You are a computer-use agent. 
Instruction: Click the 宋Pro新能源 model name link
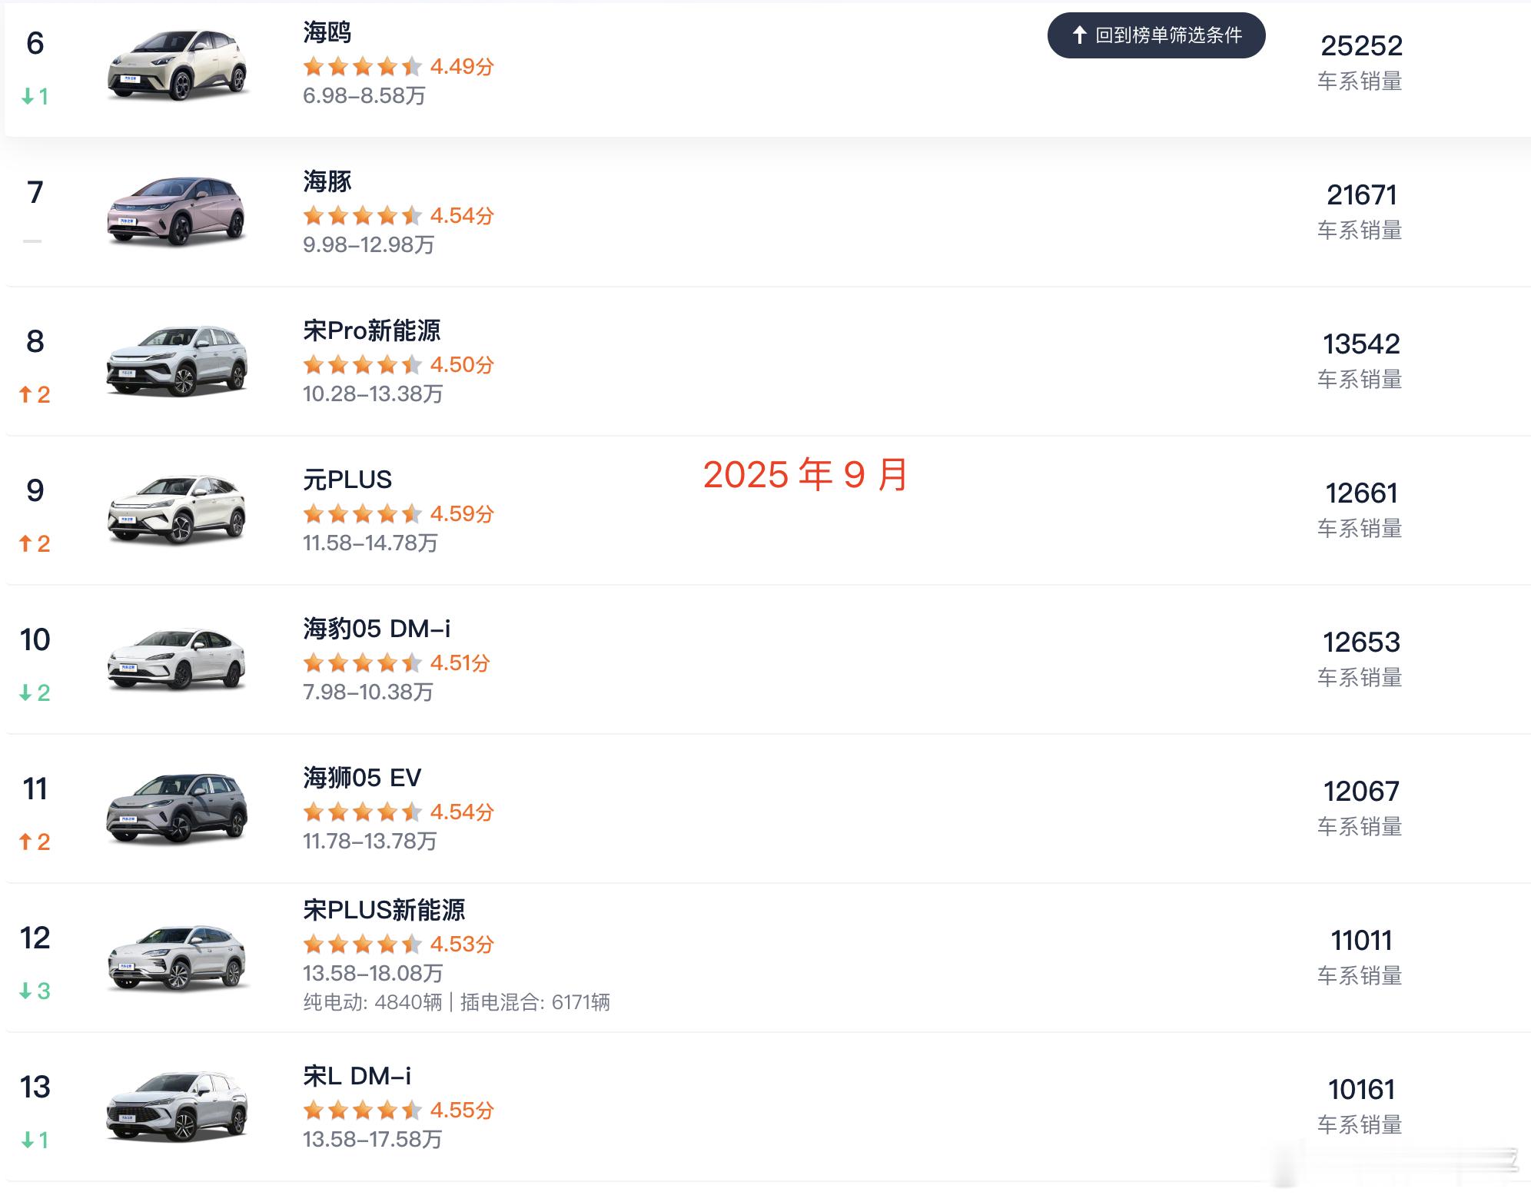click(x=372, y=330)
